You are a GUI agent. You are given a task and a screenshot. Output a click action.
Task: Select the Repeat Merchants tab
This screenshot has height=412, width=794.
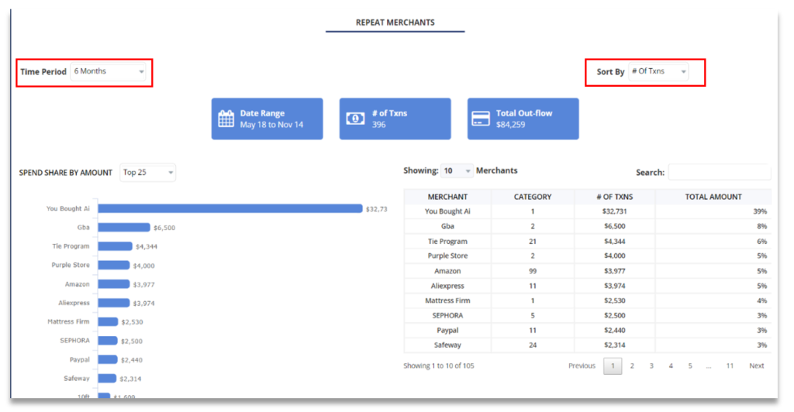pos(395,22)
